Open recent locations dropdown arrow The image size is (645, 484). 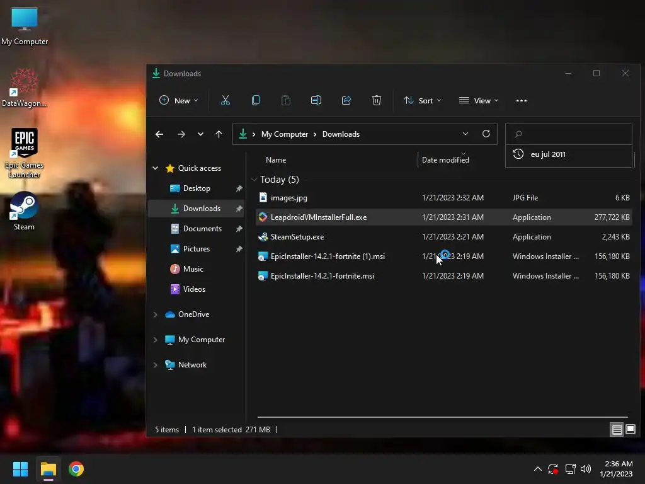pyautogui.click(x=200, y=134)
